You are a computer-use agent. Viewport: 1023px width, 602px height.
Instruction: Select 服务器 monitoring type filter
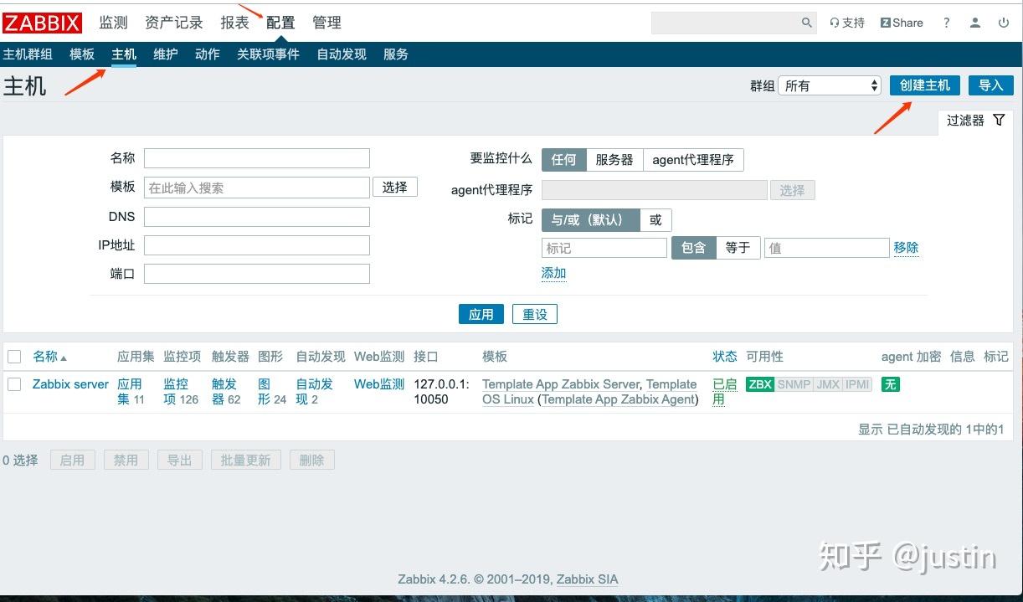(x=614, y=159)
